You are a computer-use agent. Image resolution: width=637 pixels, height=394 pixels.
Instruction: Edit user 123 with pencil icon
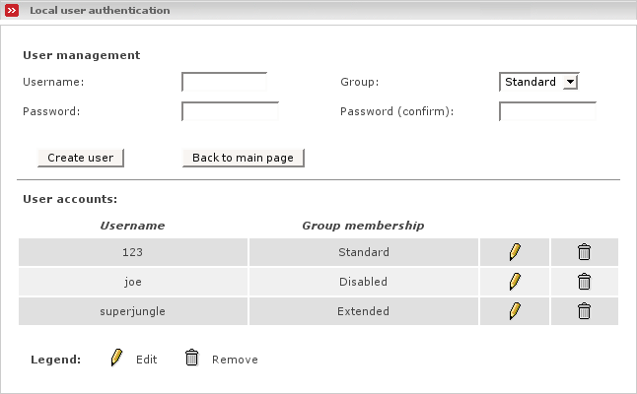click(x=515, y=252)
